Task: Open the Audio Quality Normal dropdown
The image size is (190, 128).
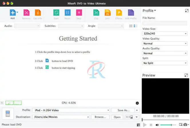Action: click(165, 53)
